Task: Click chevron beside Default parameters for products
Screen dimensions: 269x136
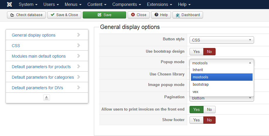Action: click(x=79, y=66)
